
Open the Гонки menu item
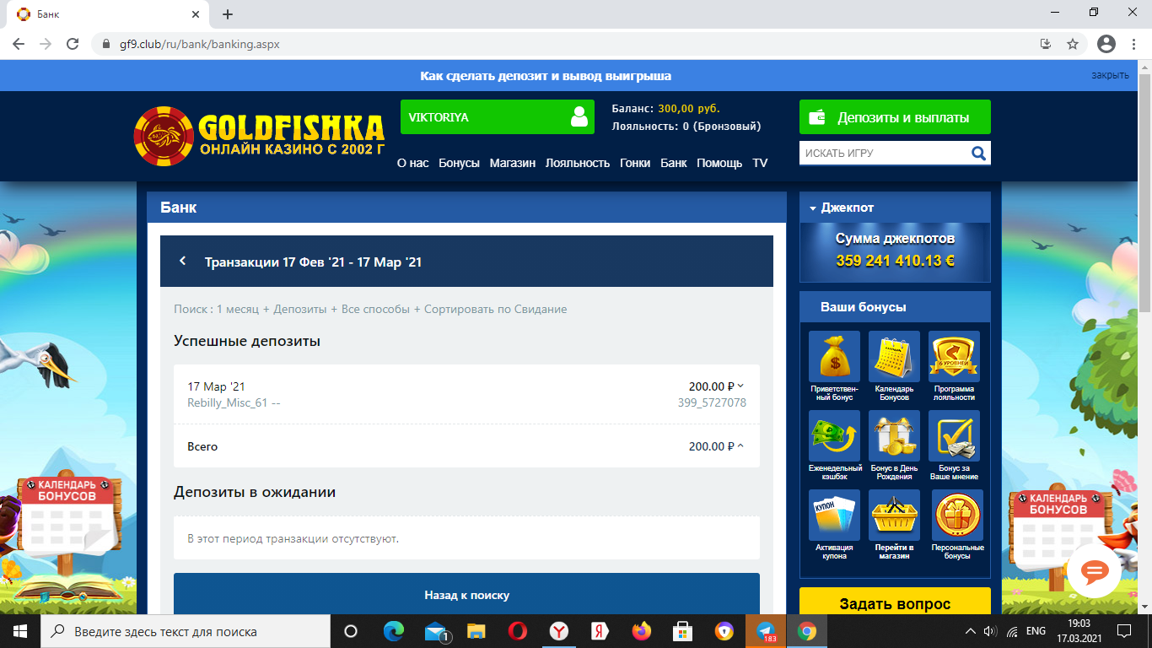coord(635,163)
